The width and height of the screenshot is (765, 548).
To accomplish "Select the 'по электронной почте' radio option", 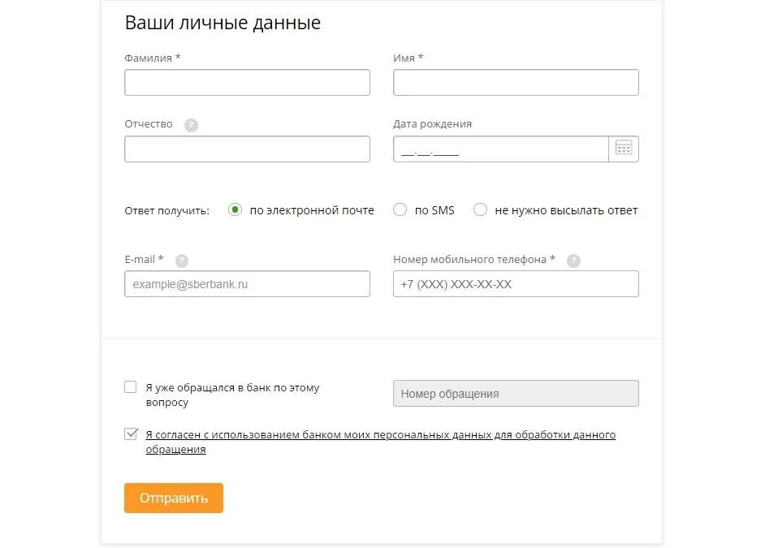I will 236,209.
